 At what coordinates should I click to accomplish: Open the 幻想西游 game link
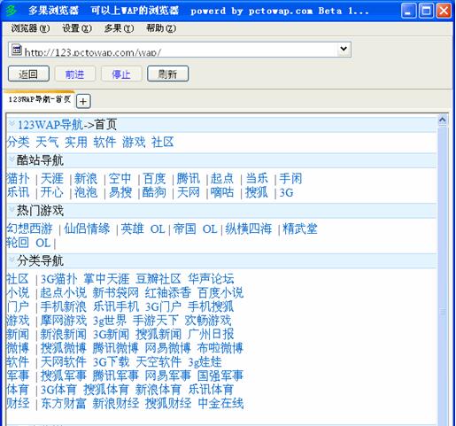(x=29, y=228)
